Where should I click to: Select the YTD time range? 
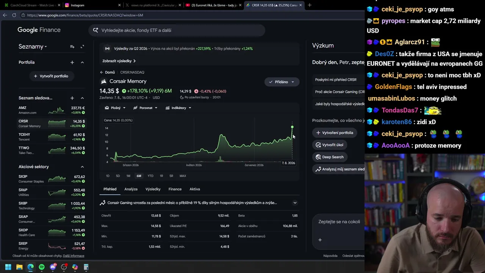[150, 176]
